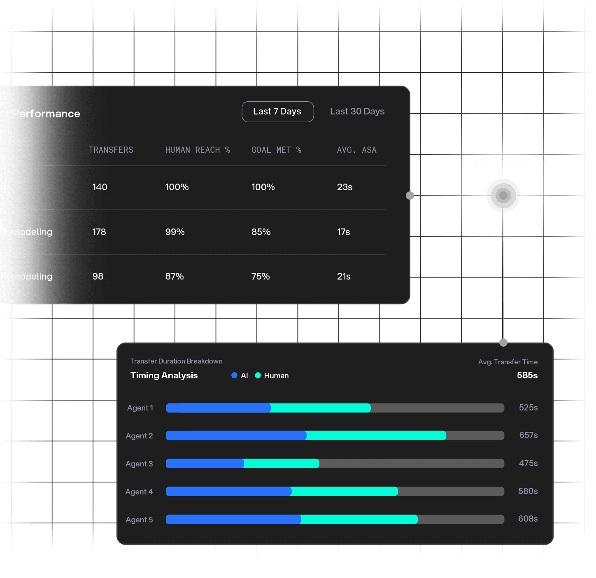Select the Last 7 Days tab

point(277,112)
